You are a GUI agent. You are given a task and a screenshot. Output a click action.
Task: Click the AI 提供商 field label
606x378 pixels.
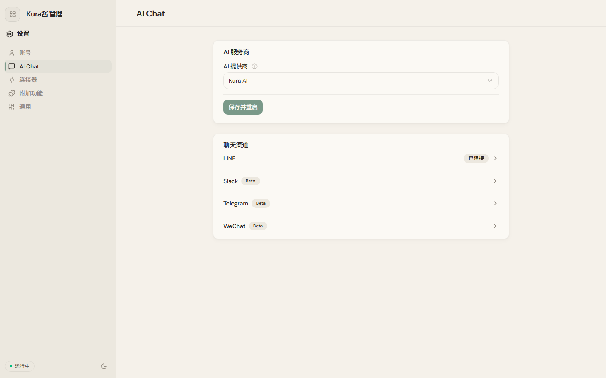click(x=236, y=66)
